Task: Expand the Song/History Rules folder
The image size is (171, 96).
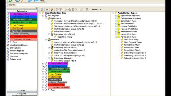Action: (x=116, y=21)
